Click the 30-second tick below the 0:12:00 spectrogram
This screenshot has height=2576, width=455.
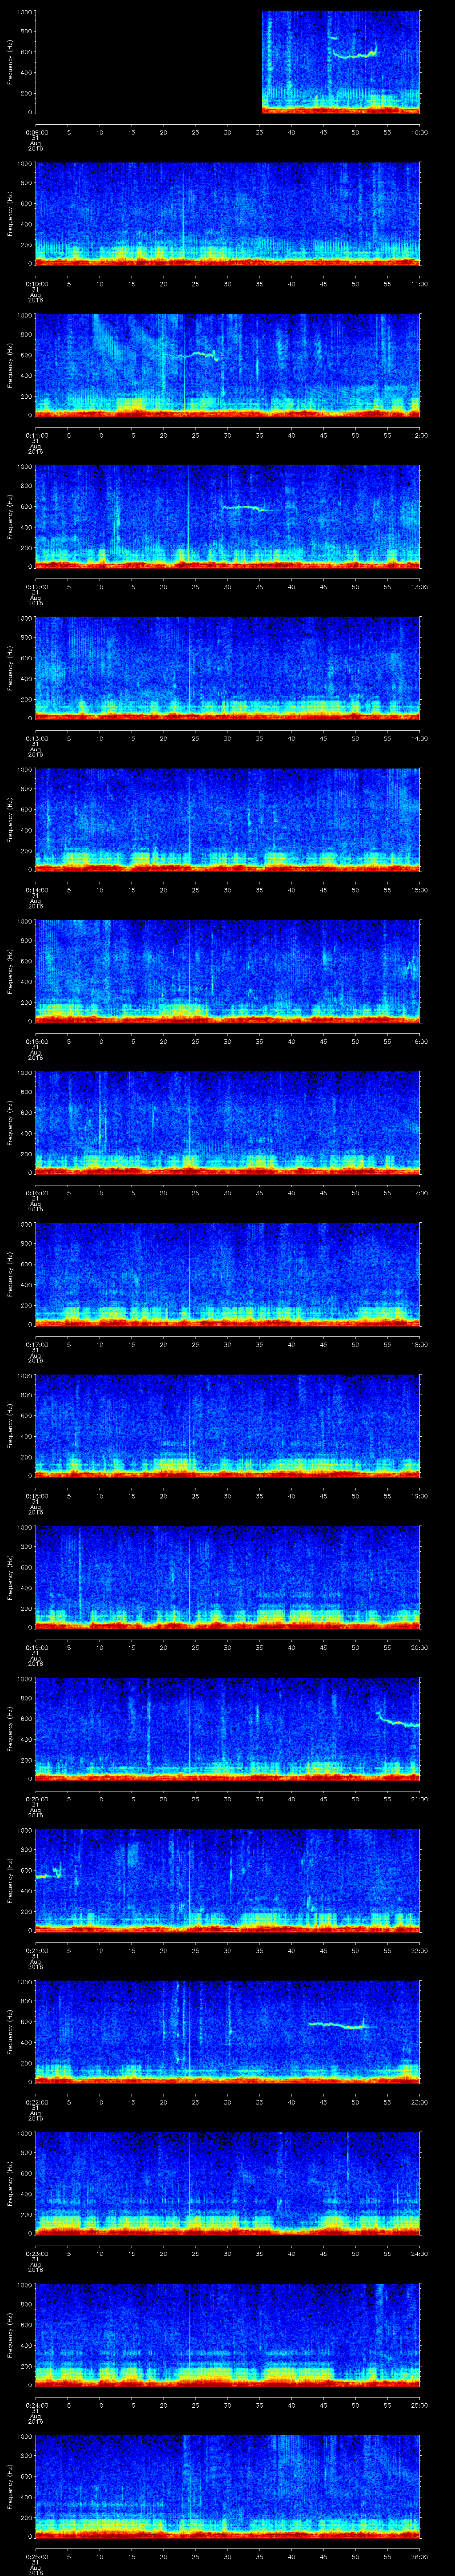click(228, 586)
